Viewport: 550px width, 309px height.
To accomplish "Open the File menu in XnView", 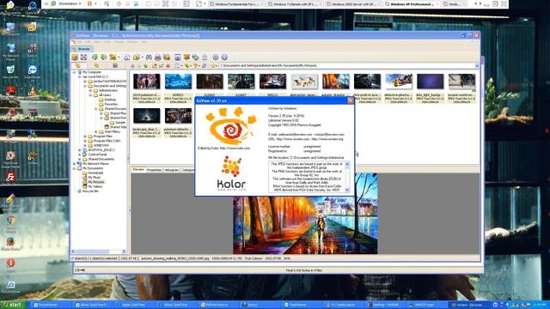I will point(80,42).
